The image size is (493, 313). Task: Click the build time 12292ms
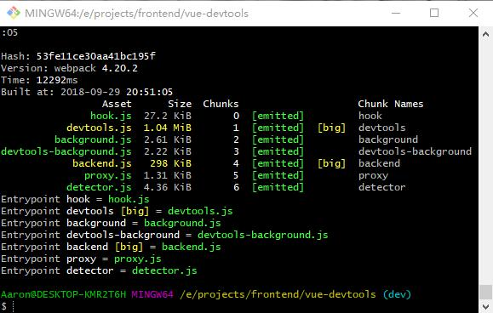click(x=57, y=80)
